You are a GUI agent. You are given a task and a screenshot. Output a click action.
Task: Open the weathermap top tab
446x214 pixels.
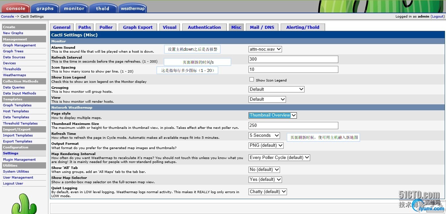tap(133, 8)
